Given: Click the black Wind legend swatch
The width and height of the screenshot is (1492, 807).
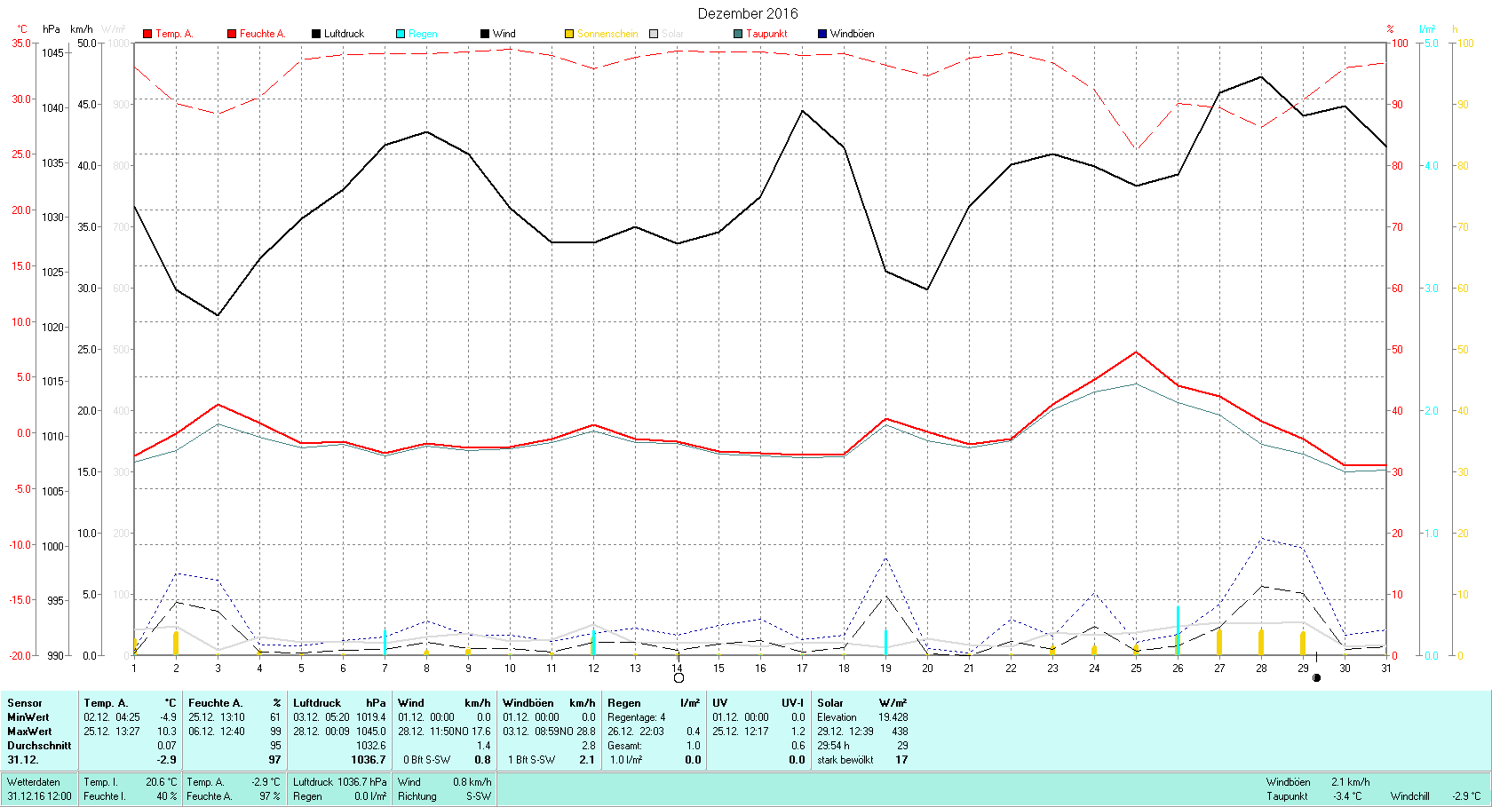Looking at the screenshot, I should [x=485, y=34].
